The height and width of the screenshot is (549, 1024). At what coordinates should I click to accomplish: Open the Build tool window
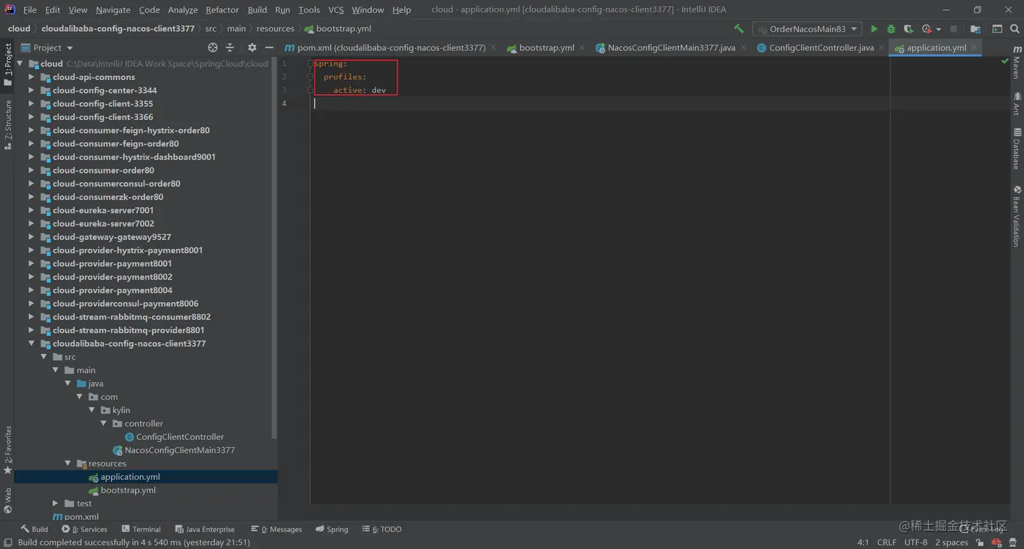pyautogui.click(x=34, y=529)
